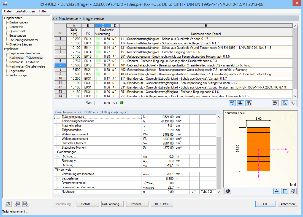Select row 4 header in results table
The height and width of the screenshot is (217, 303).
(60, 52)
